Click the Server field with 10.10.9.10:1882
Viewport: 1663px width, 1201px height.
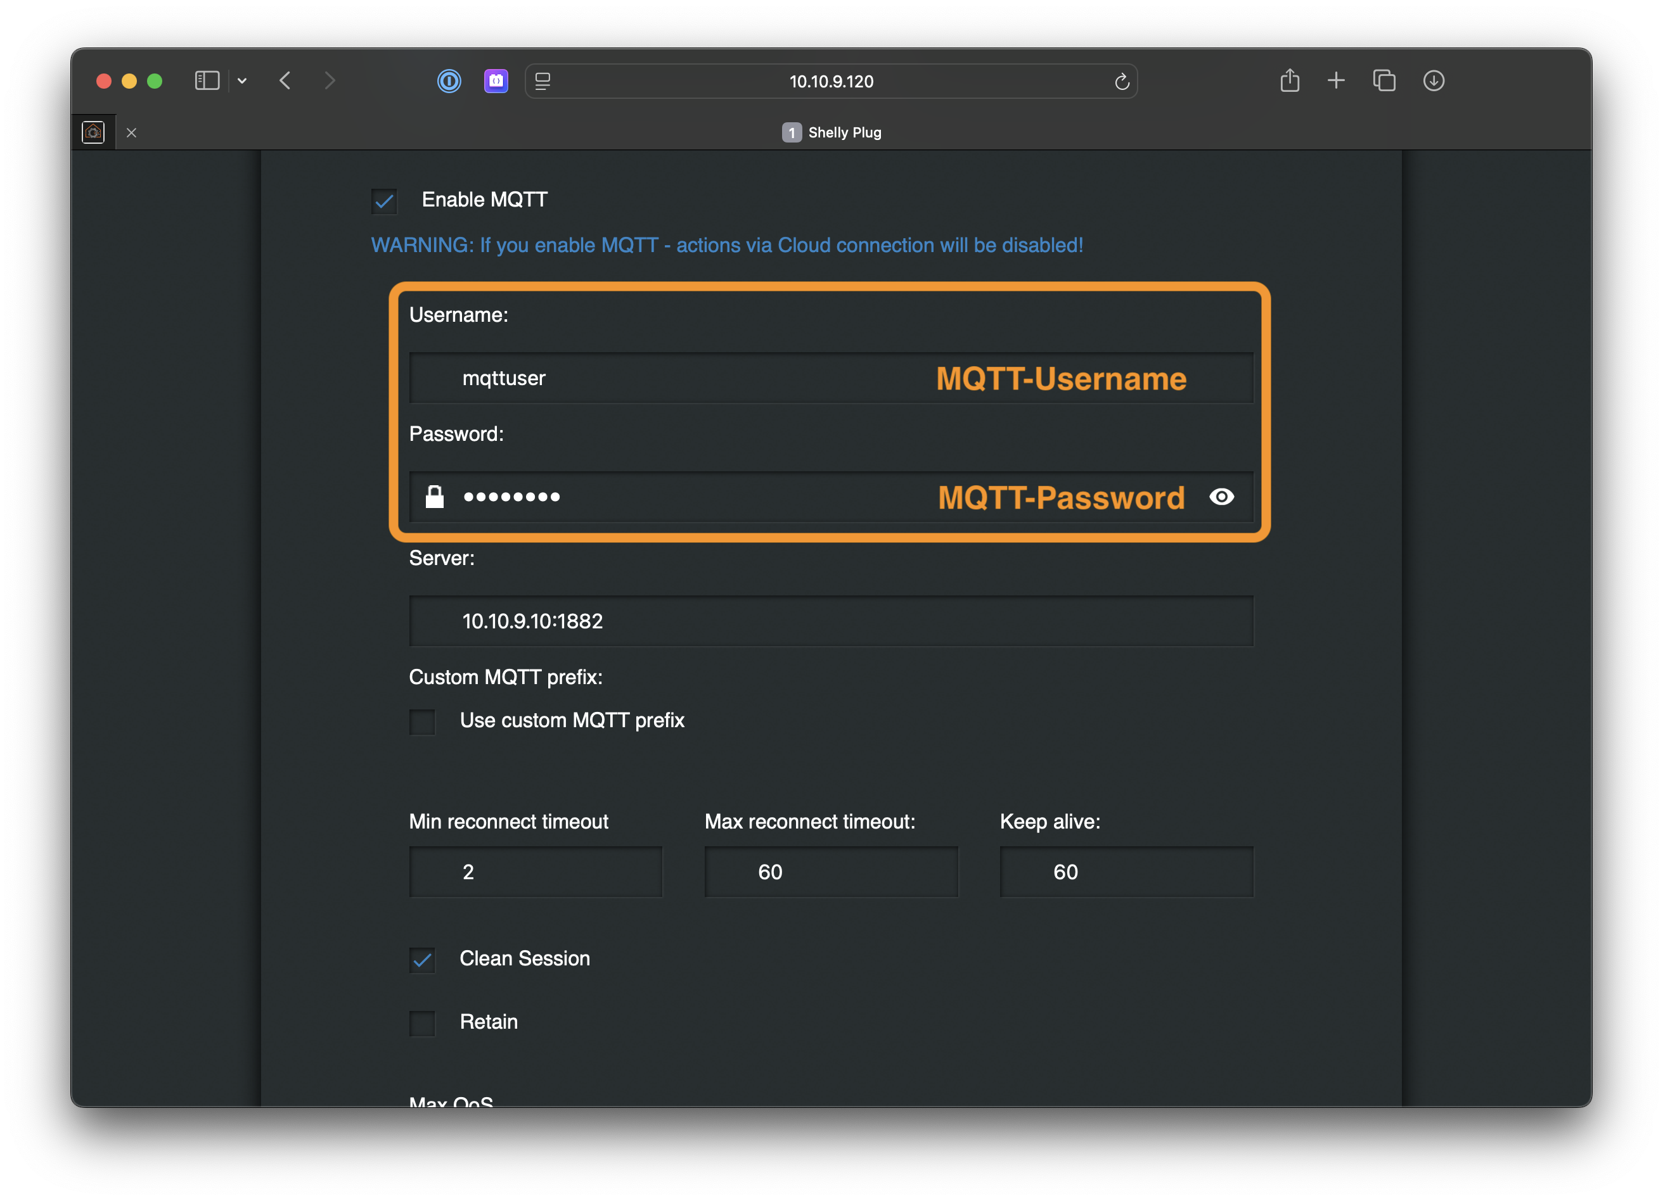coord(831,621)
